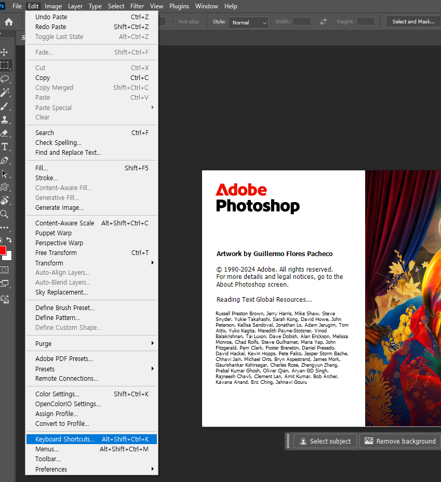Open the Layer menu
441x482 pixels.
point(75,6)
